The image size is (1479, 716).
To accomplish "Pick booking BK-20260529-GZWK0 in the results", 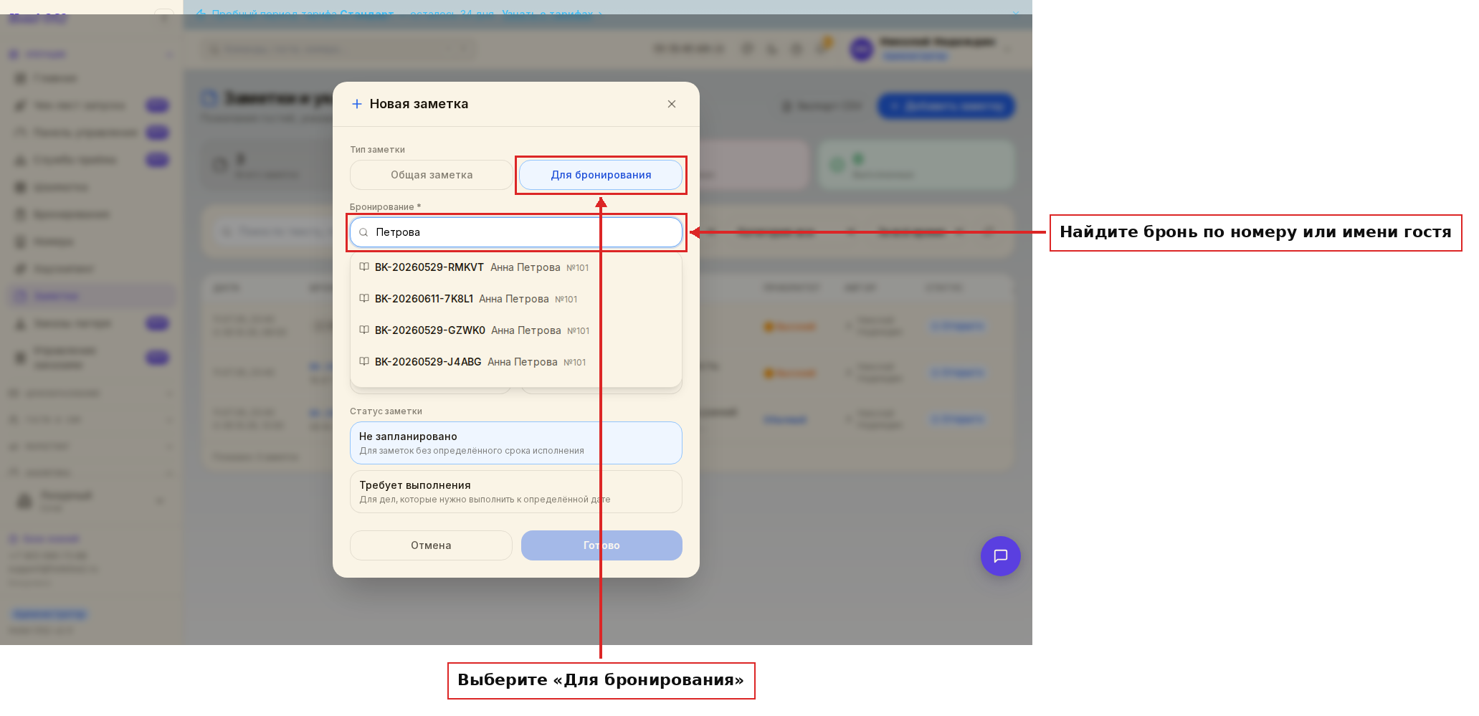I will (516, 330).
